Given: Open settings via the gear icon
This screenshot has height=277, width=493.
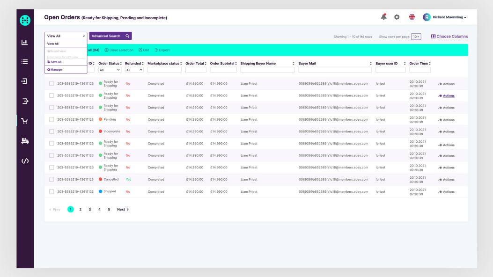Looking at the screenshot, I should click(x=397, y=17).
